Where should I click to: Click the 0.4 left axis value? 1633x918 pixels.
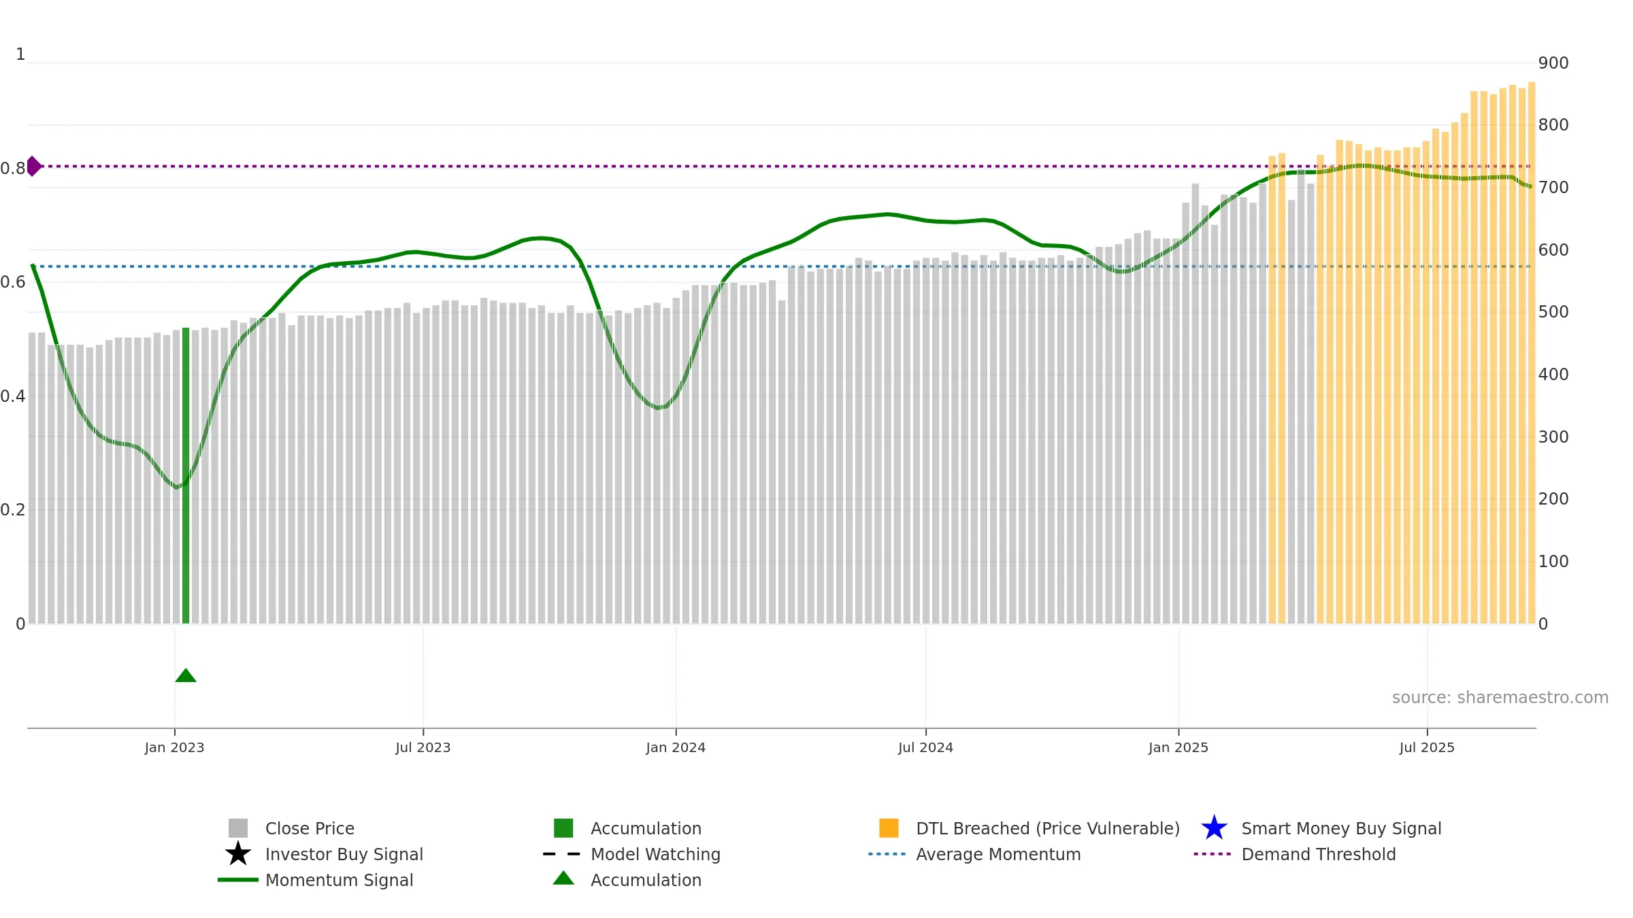(x=13, y=396)
